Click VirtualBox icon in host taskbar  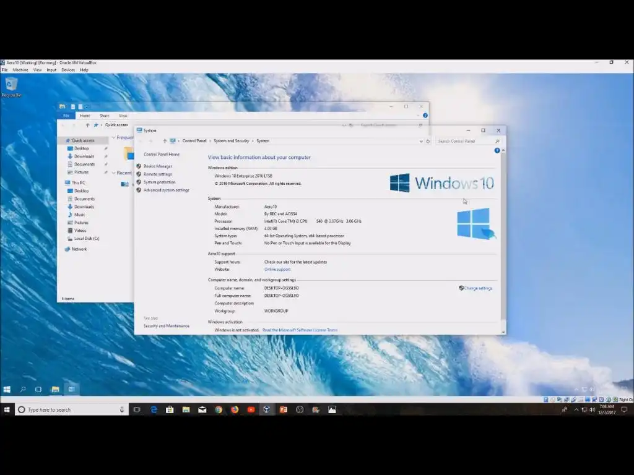pyautogui.click(x=267, y=409)
